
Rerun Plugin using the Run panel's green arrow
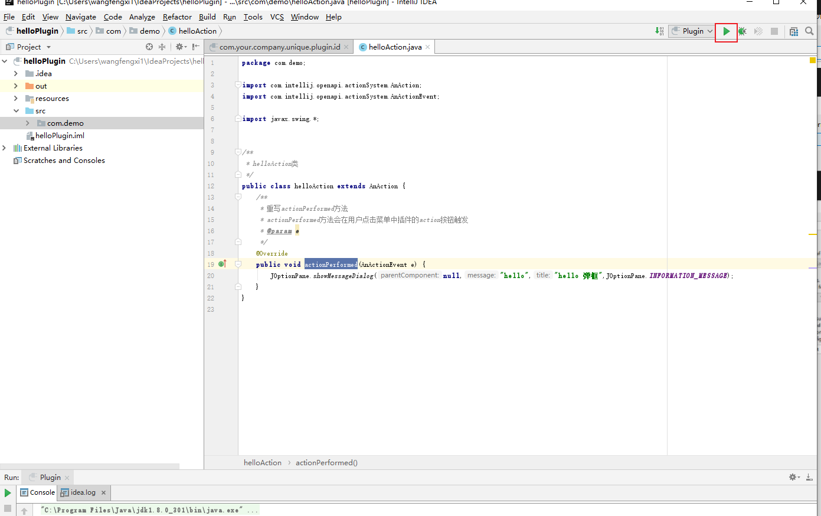click(x=8, y=492)
